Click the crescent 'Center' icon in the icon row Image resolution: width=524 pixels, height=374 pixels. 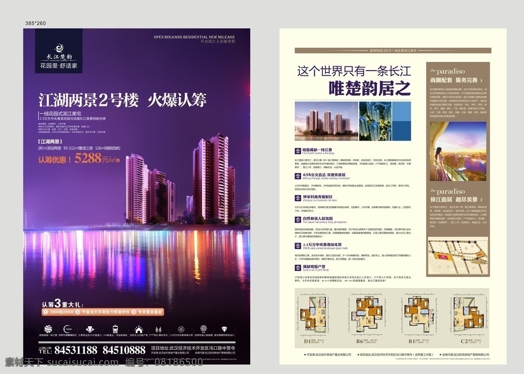coord(68,329)
